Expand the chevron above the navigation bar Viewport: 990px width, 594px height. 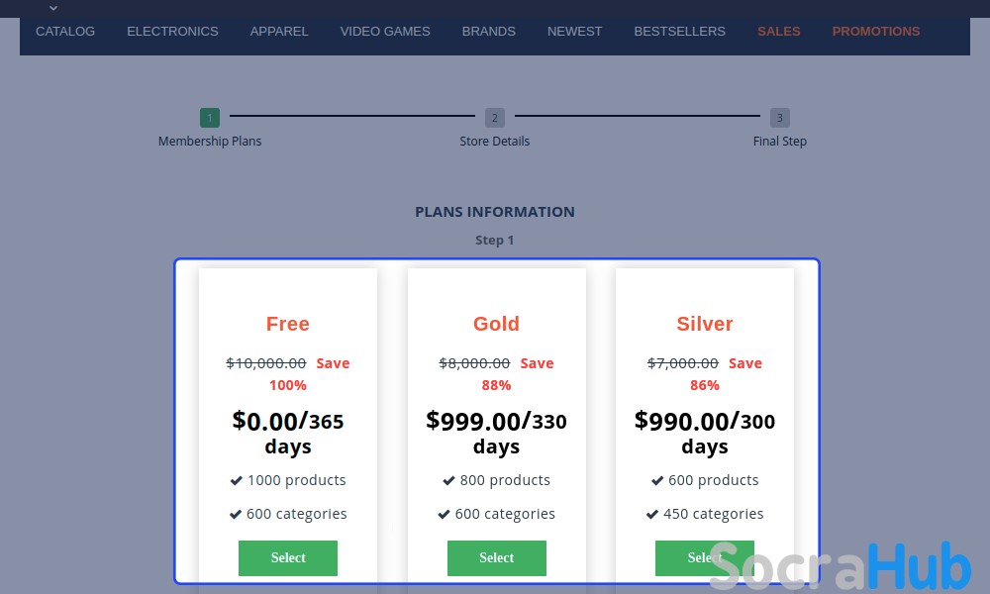[53, 8]
